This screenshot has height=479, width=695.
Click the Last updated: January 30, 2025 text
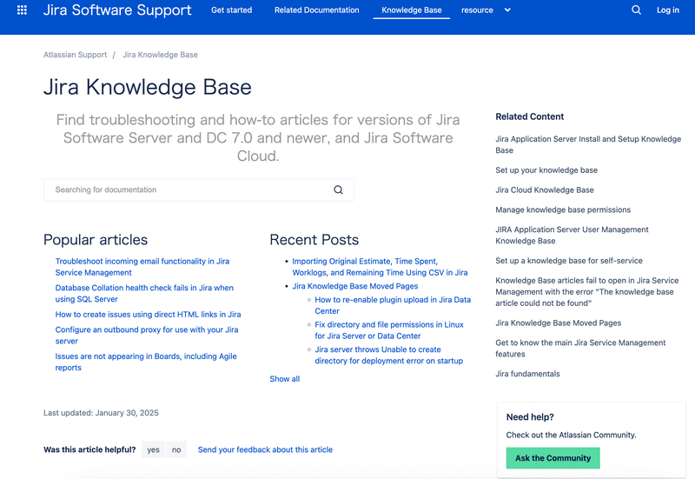(x=101, y=413)
